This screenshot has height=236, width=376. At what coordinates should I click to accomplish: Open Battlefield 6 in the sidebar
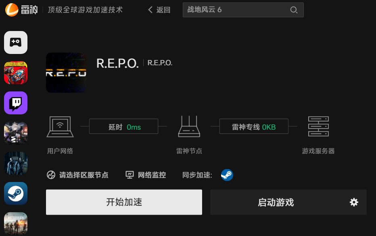(16, 224)
